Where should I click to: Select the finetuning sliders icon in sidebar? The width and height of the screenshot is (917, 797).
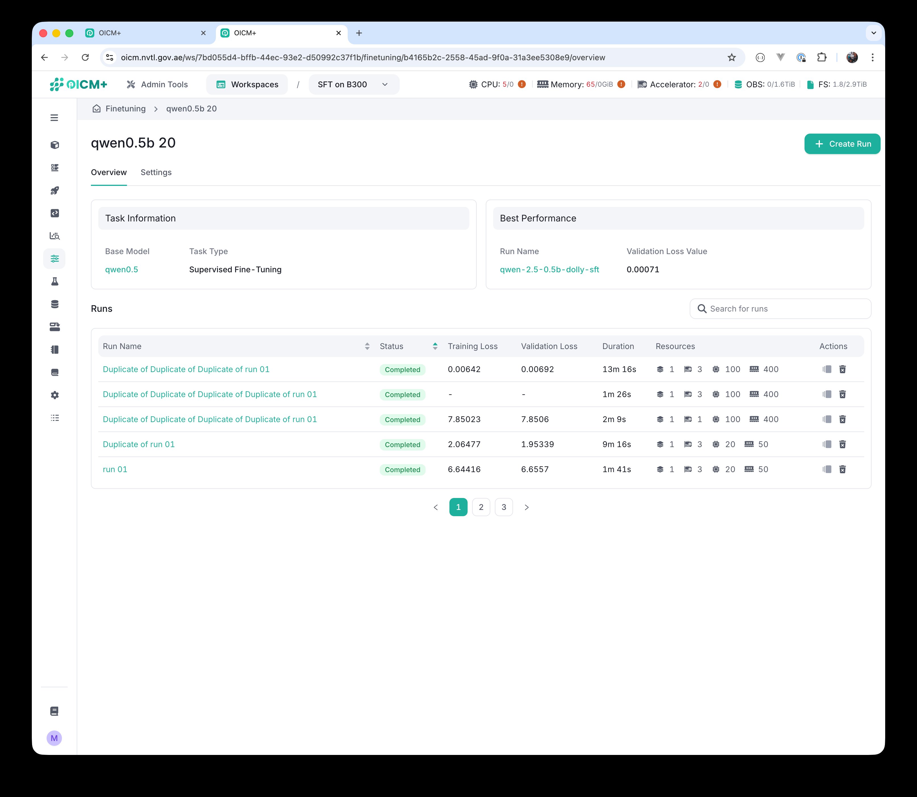55,258
